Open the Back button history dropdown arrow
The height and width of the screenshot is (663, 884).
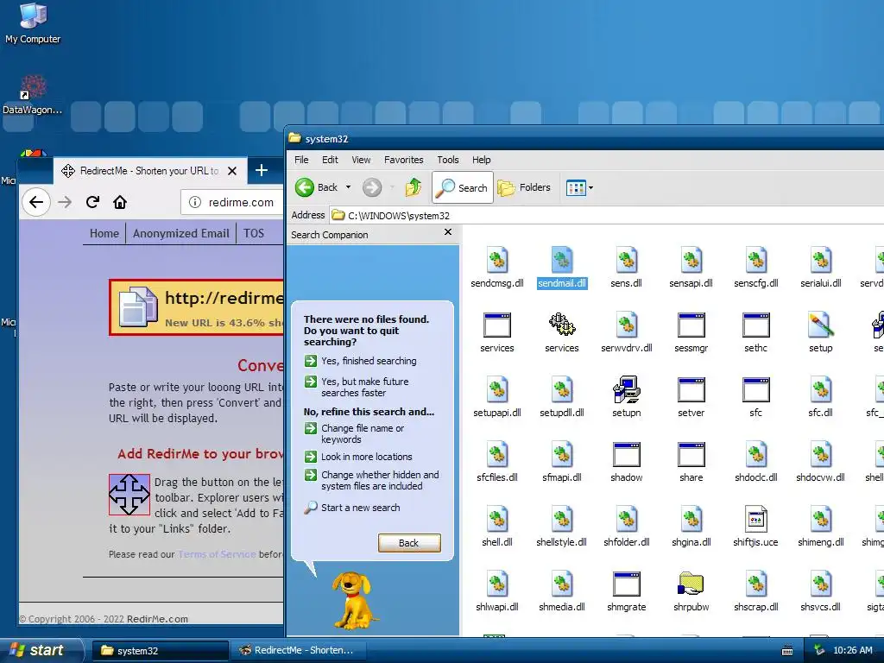[x=348, y=187]
